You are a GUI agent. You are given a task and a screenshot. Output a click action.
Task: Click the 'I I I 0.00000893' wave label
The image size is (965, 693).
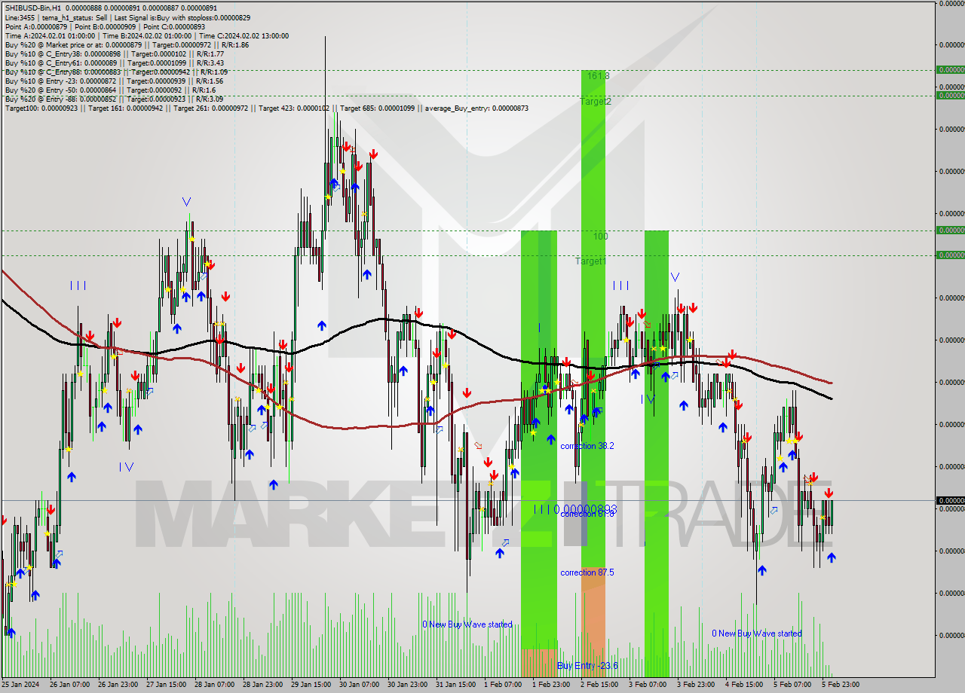click(x=575, y=509)
